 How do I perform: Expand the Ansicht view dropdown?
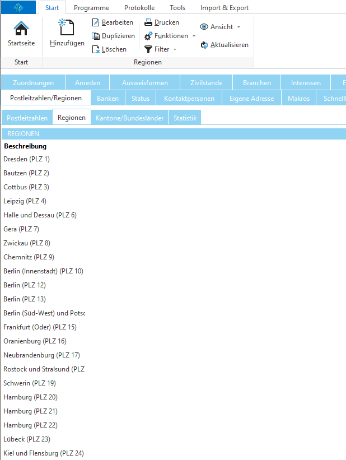click(x=239, y=27)
